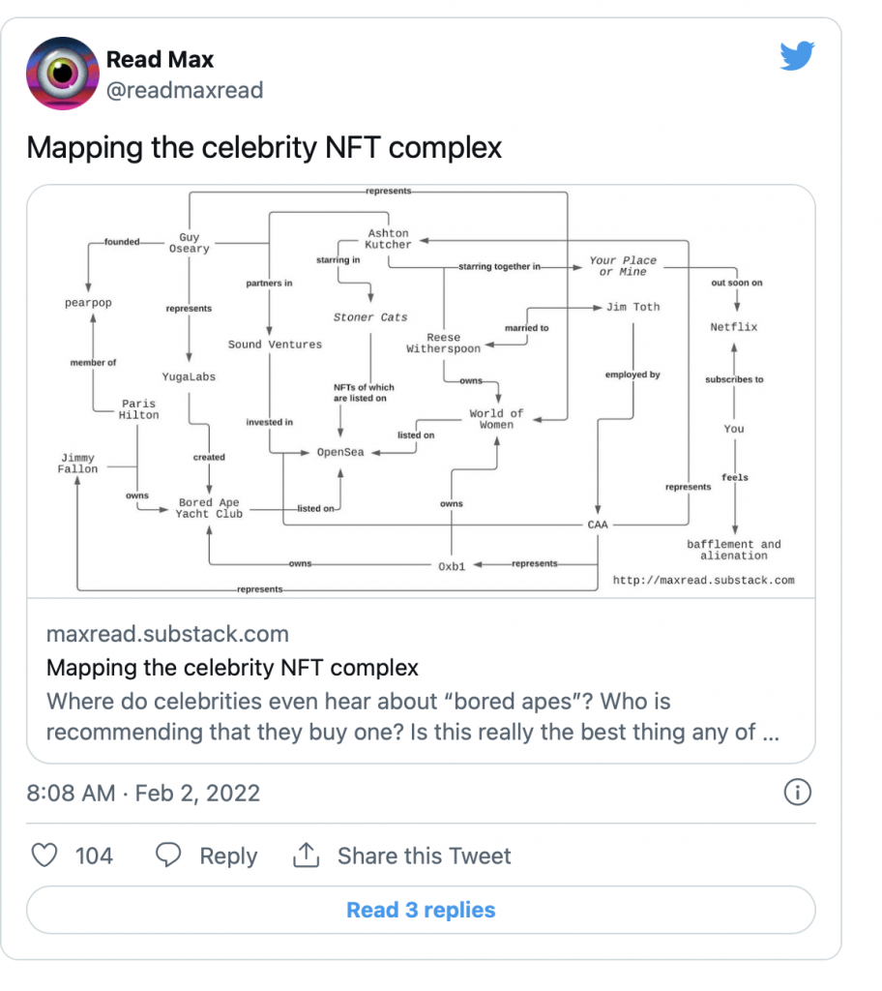Image resolution: width=882 pixels, height=991 pixels.
Task: Click the card description about bored apes
Action: pyautogui.click(x=412, y=716)
